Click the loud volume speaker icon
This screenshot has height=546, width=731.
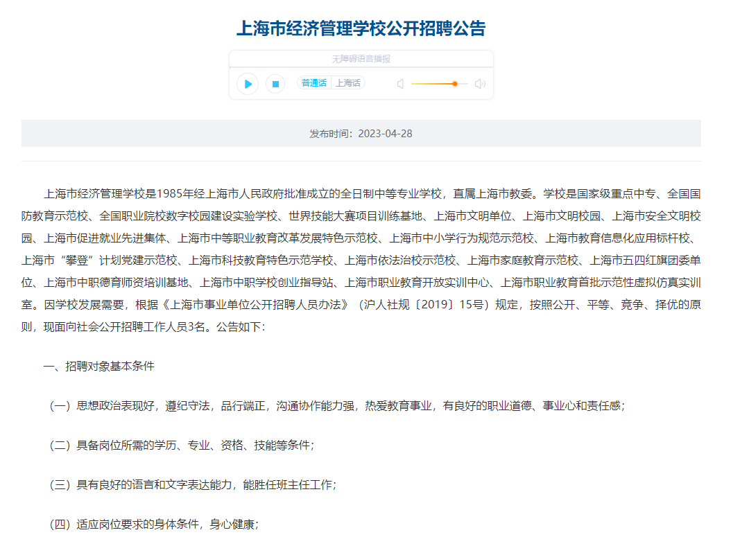pos(480,84)
